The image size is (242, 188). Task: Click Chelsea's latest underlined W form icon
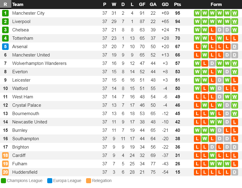[235, 30]
